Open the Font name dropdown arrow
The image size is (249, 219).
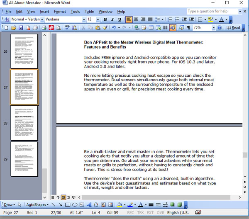coord(84,19)
